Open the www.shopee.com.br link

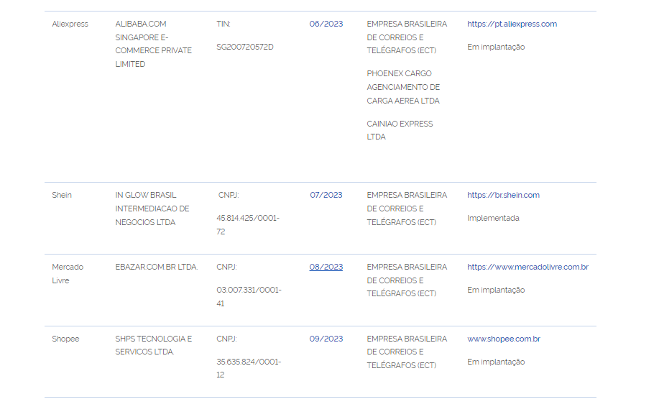click(x=504, y=339)
